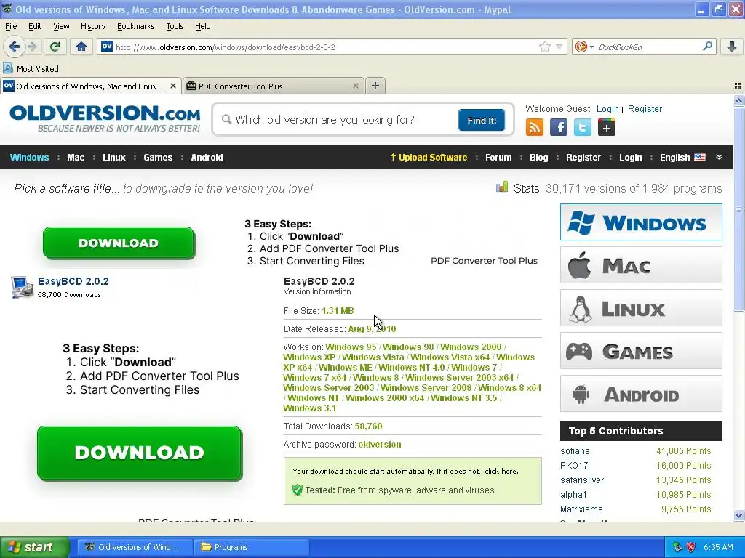Click the Linux category banner
Screen dimensions: 745x558
(641, 308)
